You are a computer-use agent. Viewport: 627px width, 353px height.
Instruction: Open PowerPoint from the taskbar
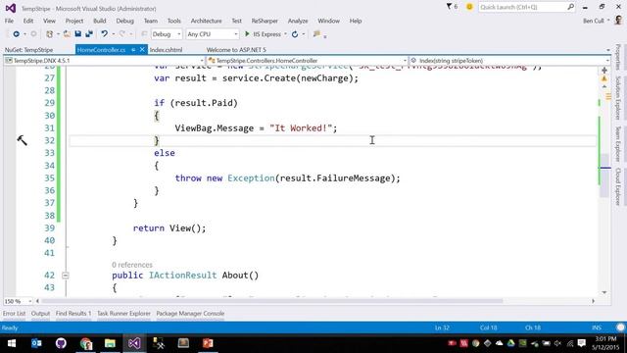coord(208,343)
